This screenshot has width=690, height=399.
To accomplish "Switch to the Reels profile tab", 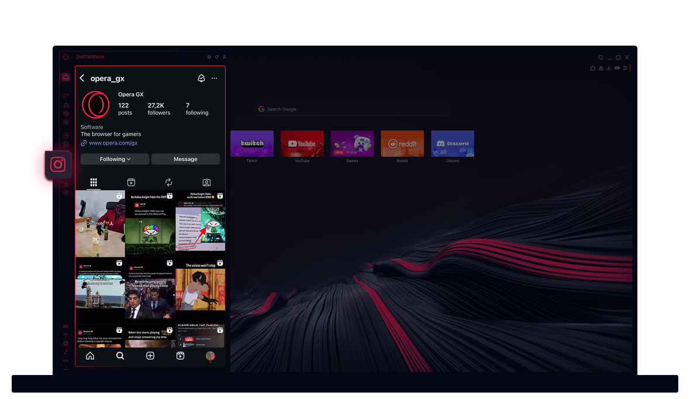I will (x=131, y=183).
